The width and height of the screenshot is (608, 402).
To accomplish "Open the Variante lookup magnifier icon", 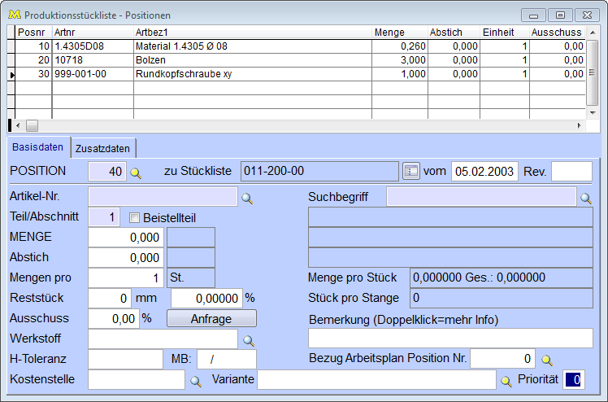I will click(506, 380).
